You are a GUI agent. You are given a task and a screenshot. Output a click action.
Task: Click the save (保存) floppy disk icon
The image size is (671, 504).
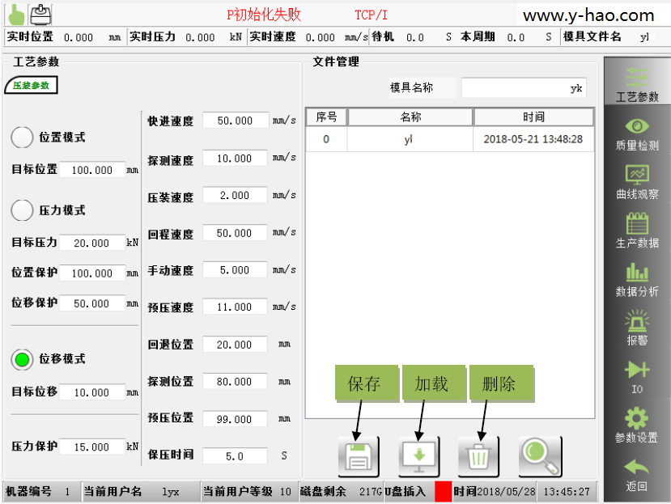click(358, 457)
